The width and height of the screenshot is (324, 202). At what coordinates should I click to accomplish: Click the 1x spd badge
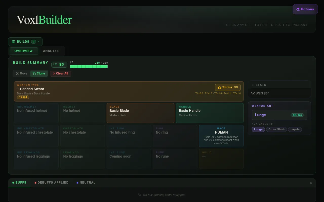23,97
